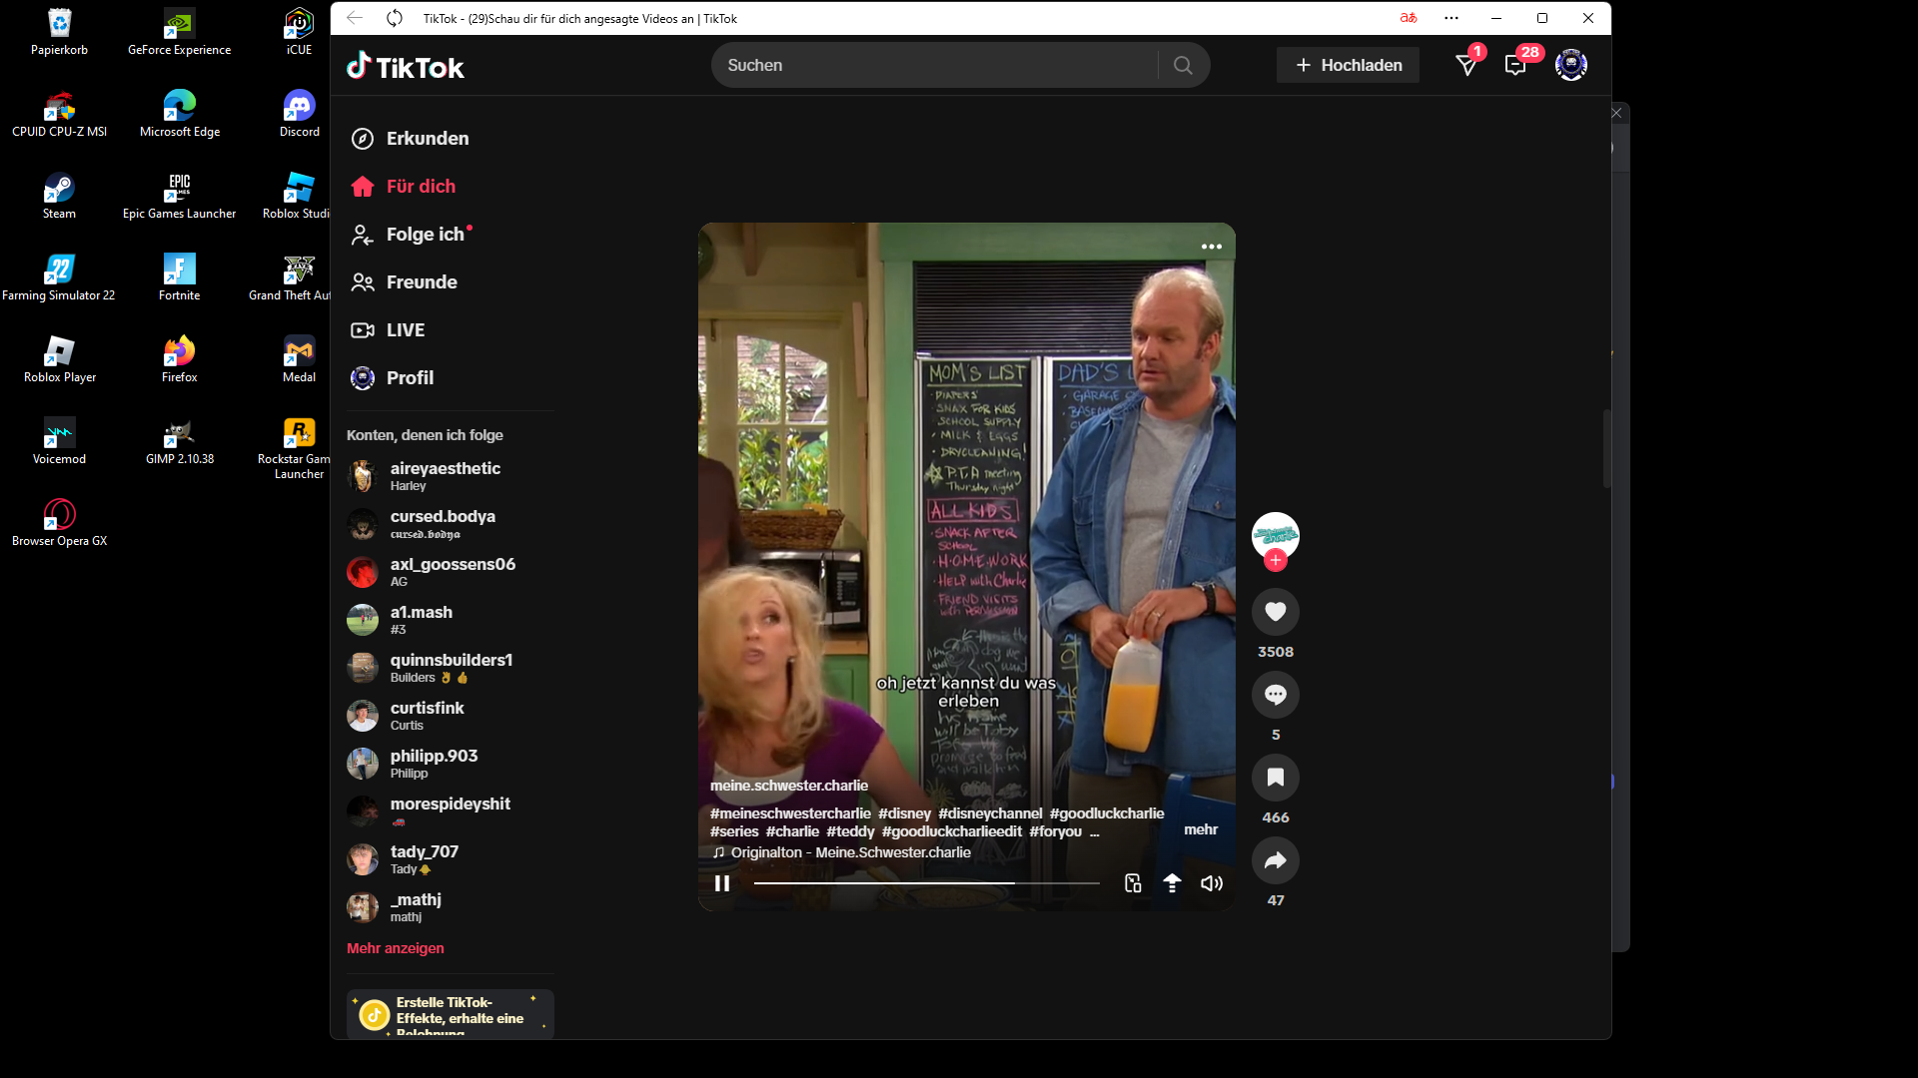Pause the playing video
1918x1078 pixels.
point(722,883)
